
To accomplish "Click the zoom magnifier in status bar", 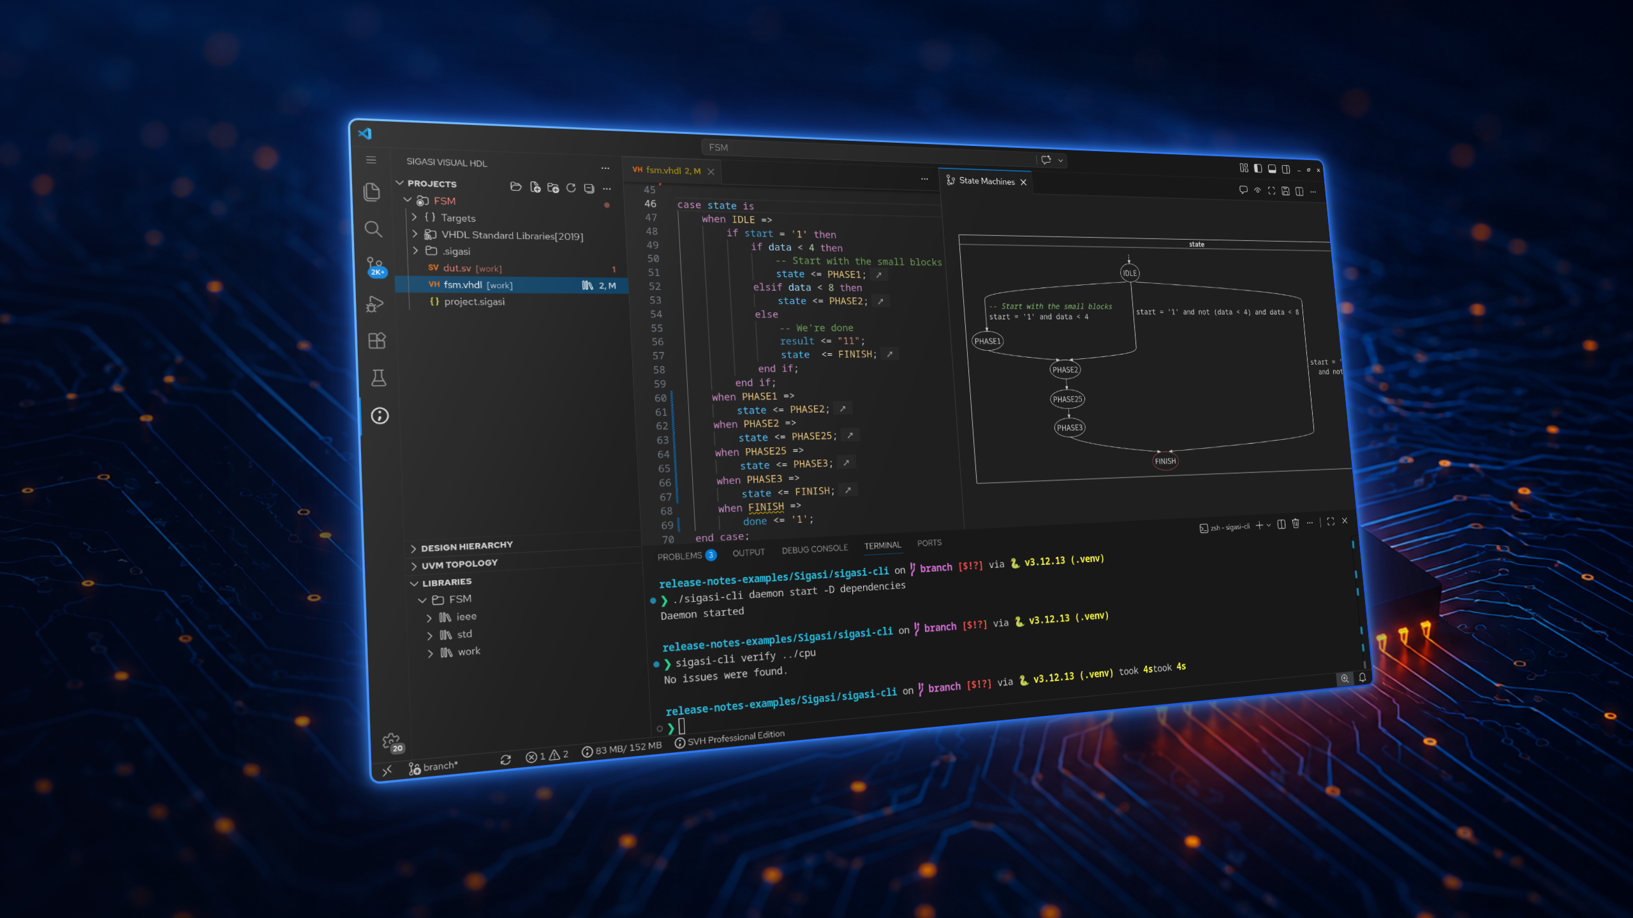I will (1345, 678).
